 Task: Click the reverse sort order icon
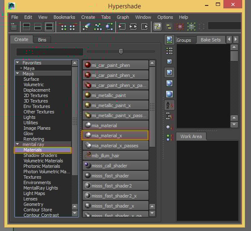[x=169, y=138]
